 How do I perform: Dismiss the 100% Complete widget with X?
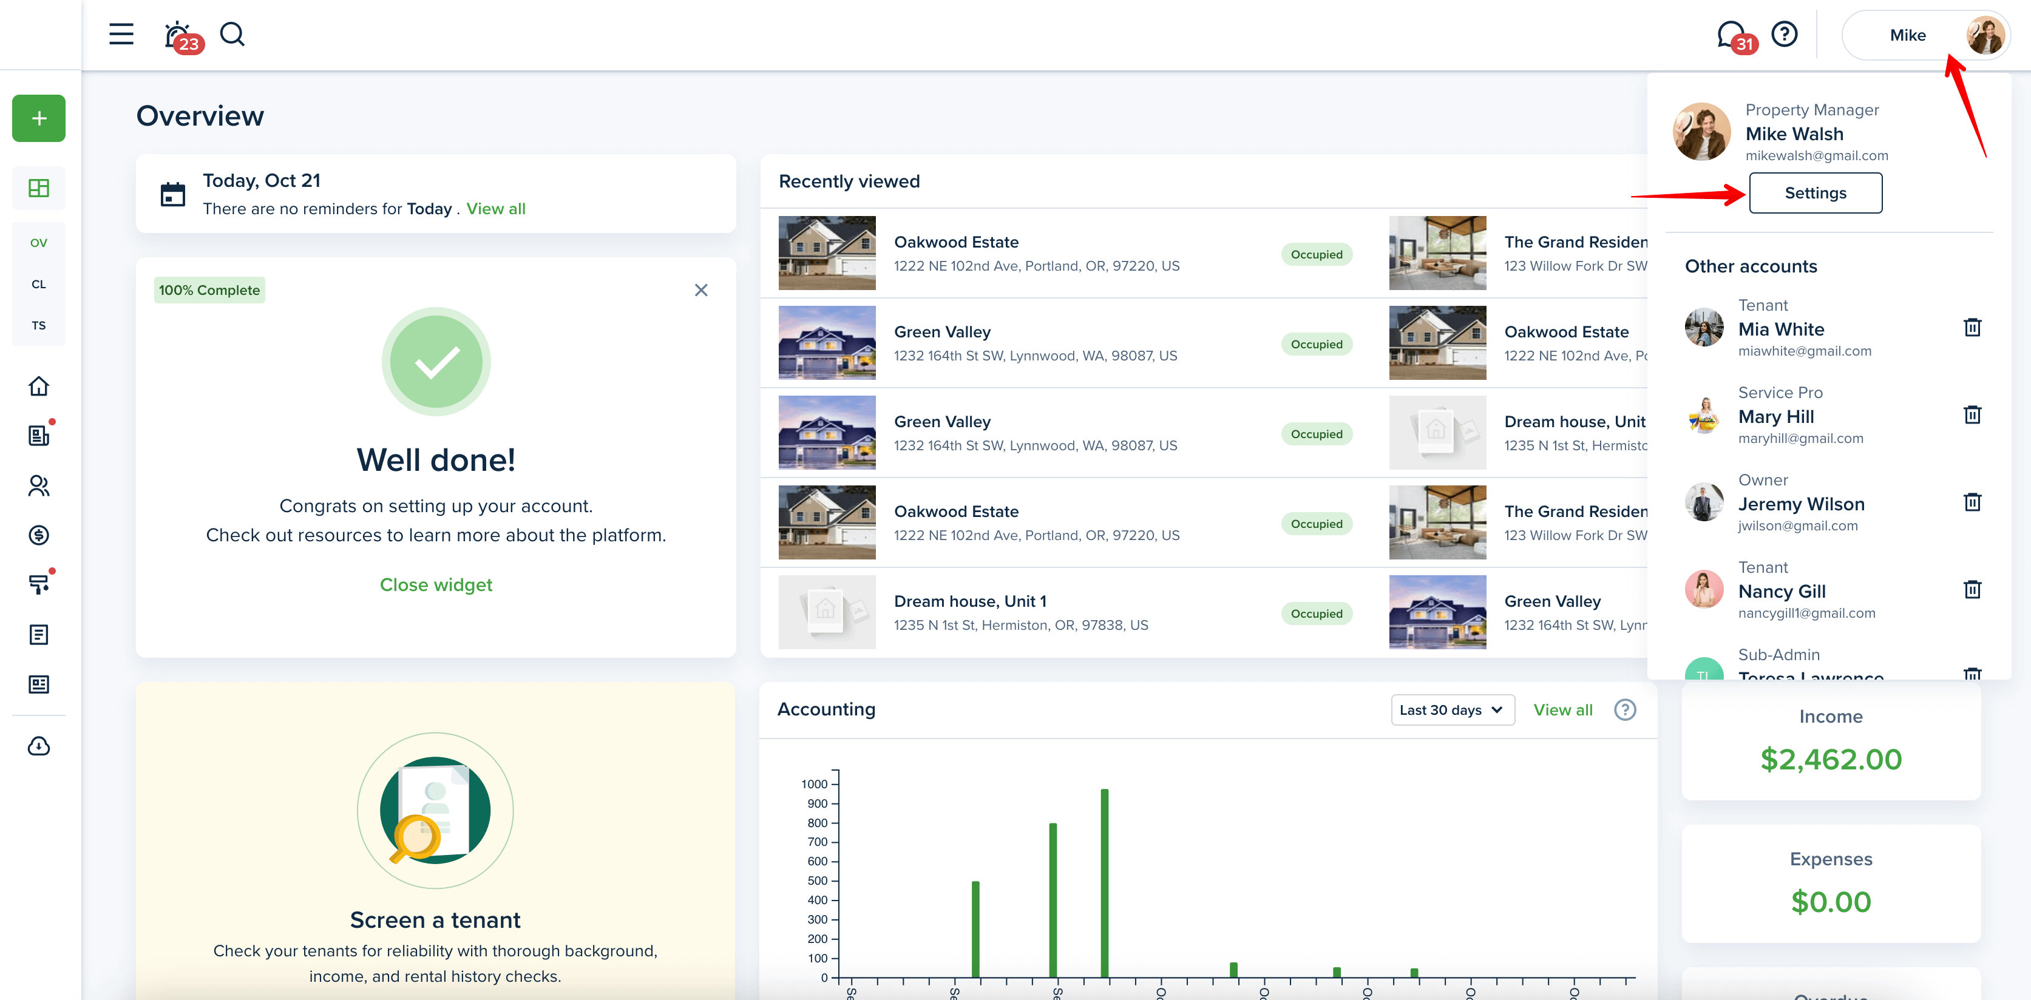[701, 290]
